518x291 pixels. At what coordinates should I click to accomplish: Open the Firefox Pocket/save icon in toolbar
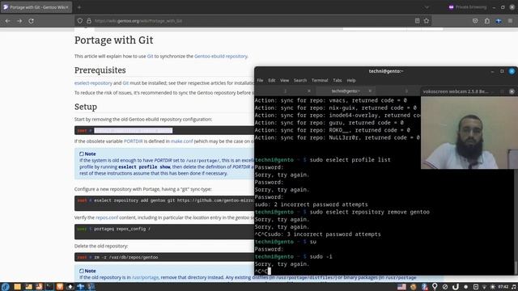[x=475, y=21]
